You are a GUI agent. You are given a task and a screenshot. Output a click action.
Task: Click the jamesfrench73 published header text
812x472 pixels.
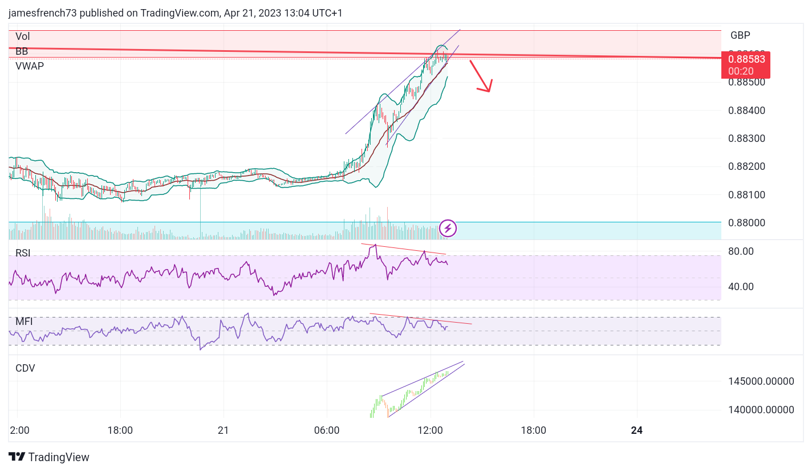(x=176, y=13)
